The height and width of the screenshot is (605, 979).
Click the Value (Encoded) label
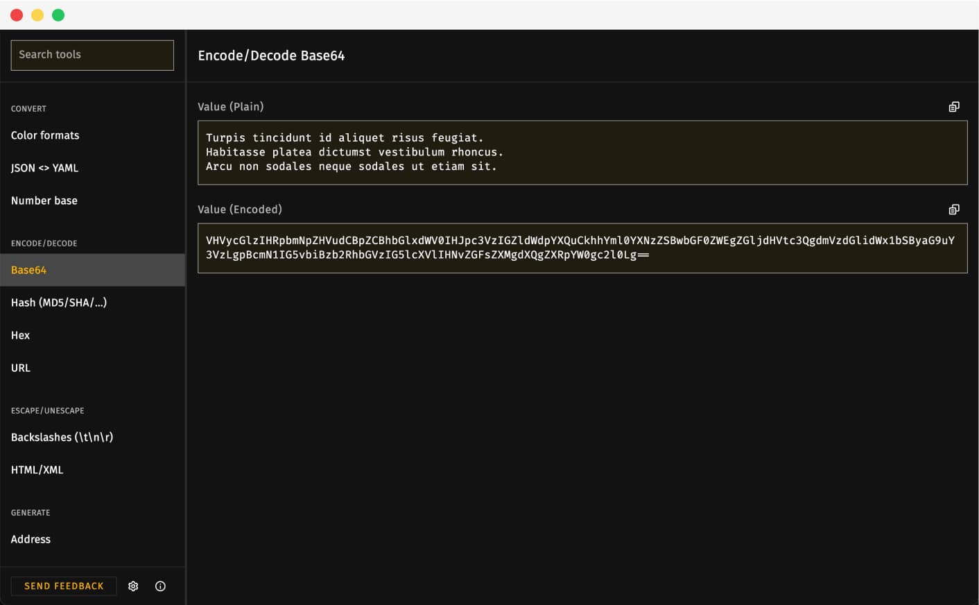click(x=239, y=210)
